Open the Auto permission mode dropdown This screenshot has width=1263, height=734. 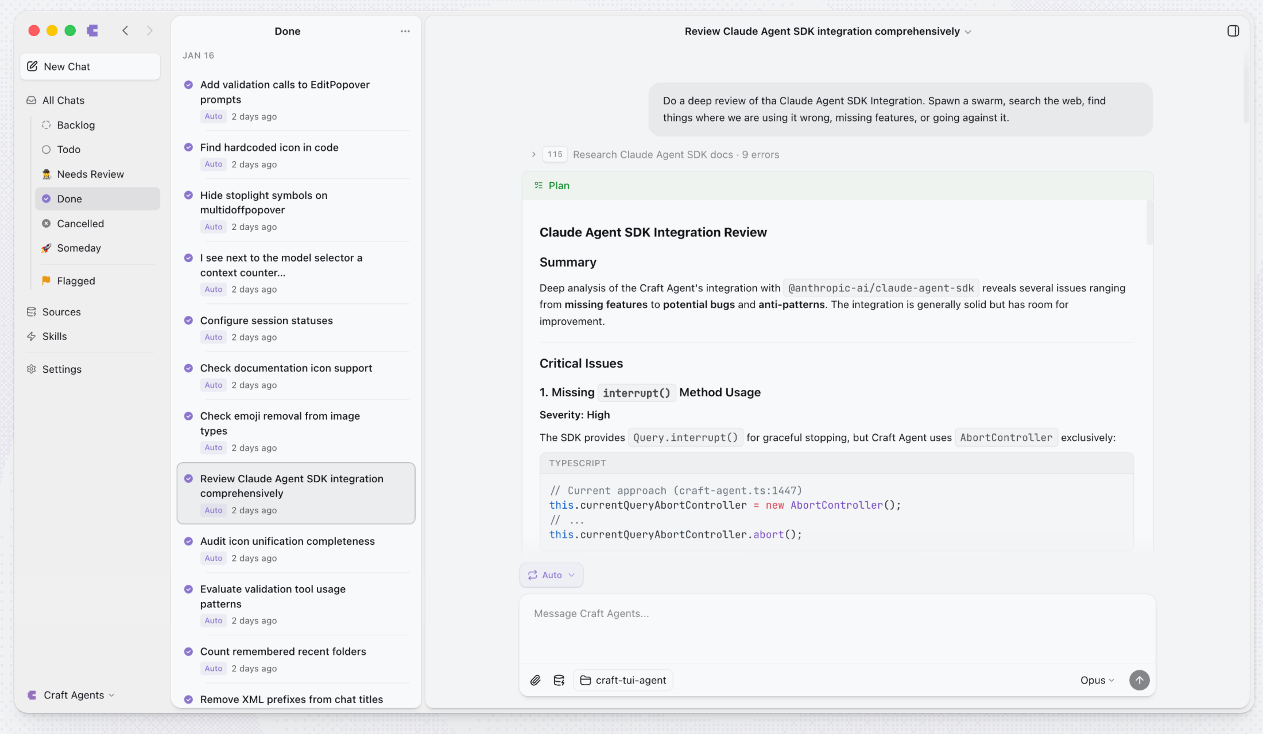(551, 575)
